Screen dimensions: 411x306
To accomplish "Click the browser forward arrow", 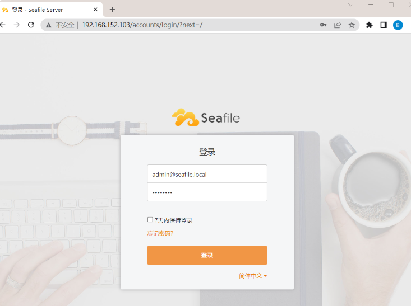I will [x=16, y=25].
